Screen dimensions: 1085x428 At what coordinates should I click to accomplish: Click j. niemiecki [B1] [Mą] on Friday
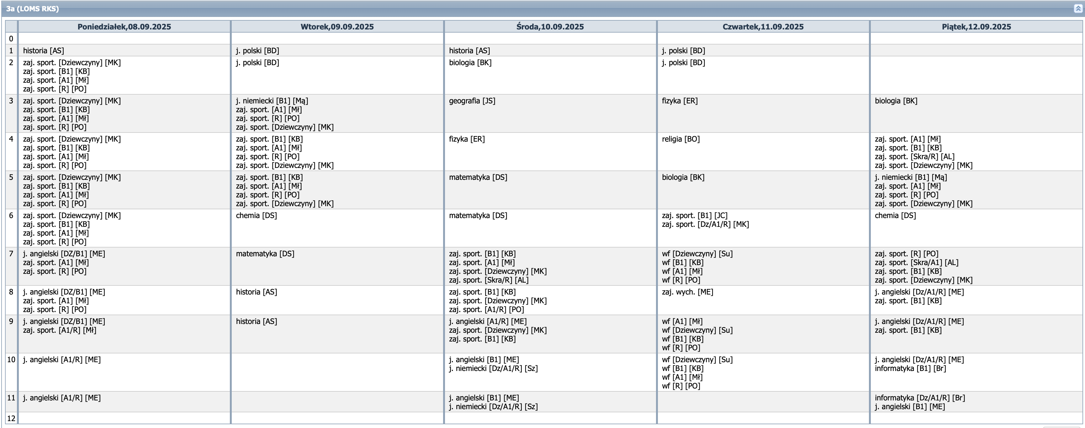click(911, 177)
